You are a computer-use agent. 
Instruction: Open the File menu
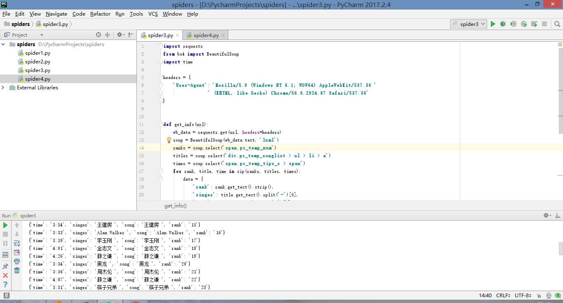tap(6, 14)
